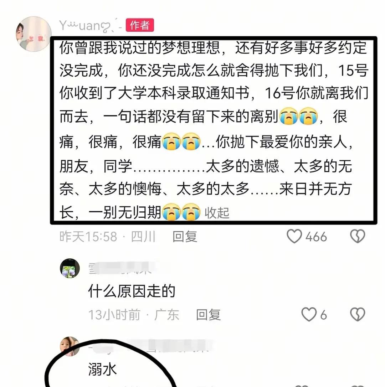Open the author's profile avatar

pyautogui.click(x=34, y=34)
